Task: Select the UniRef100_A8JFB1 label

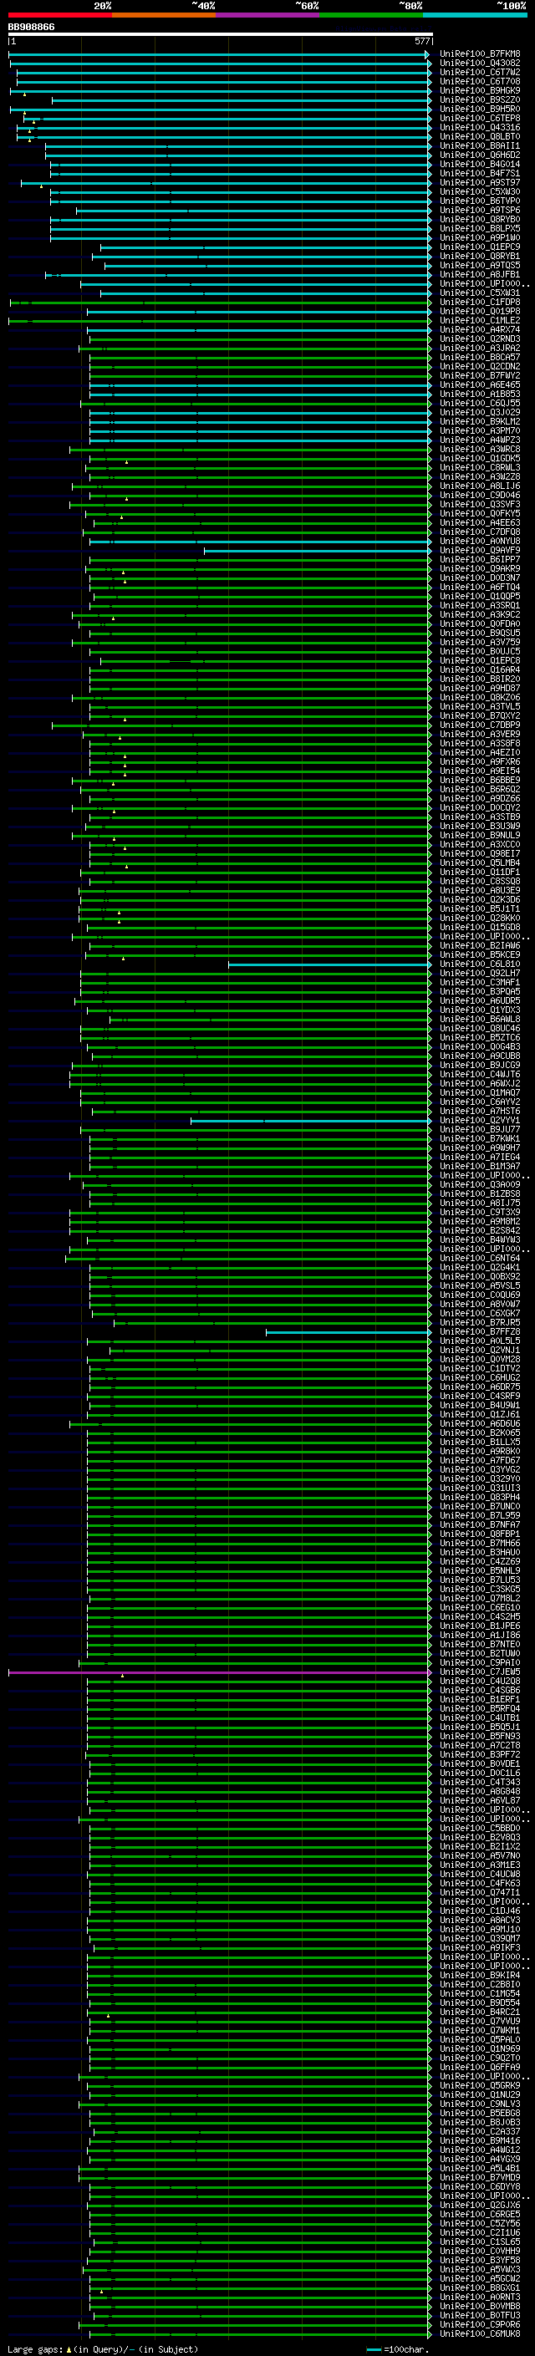Action: pos(480,274)
